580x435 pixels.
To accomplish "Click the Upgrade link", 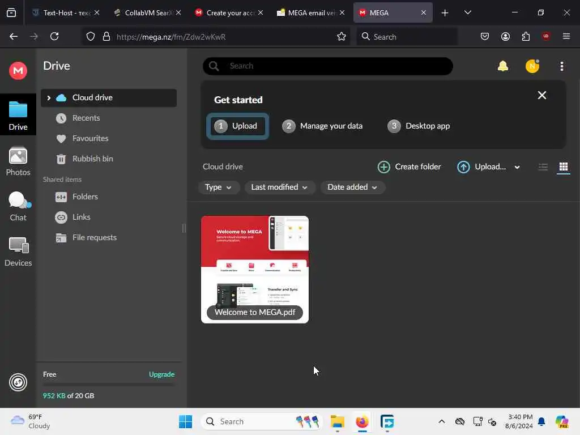I will tap(161, 374).
